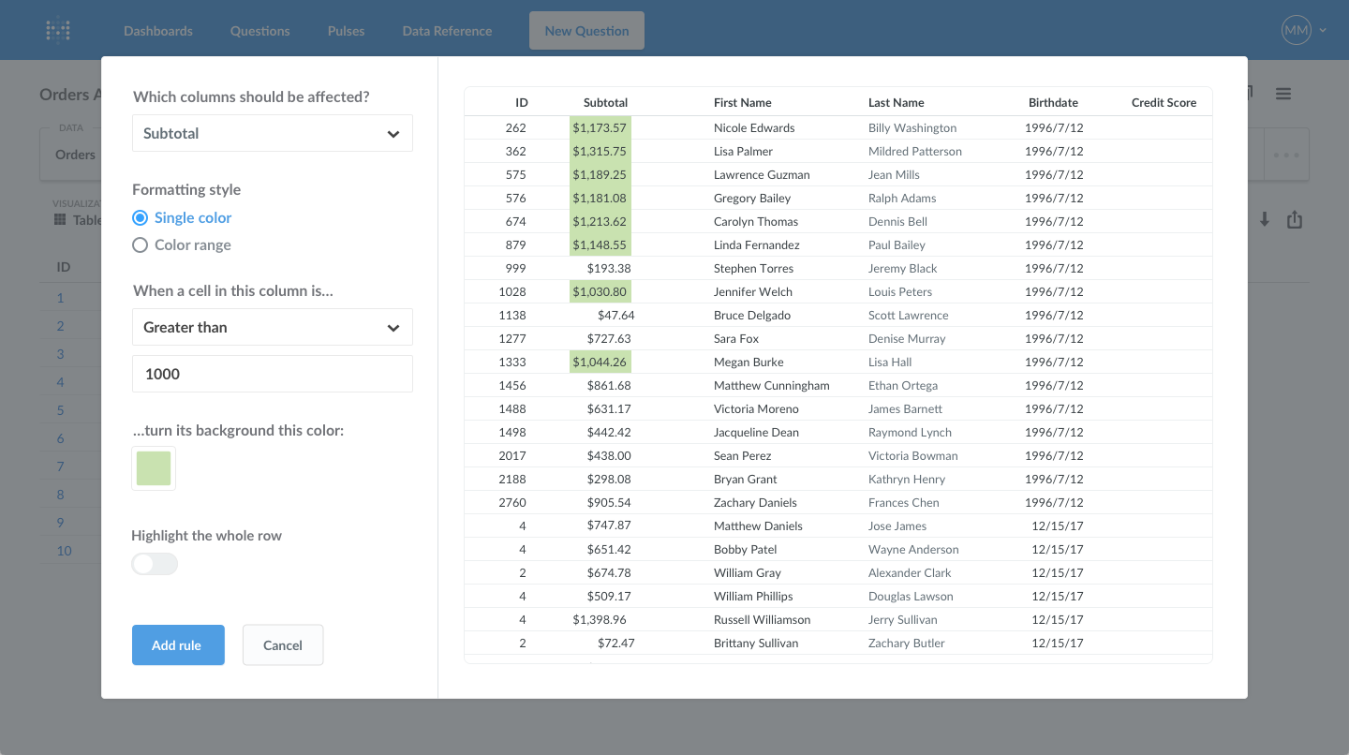Click the Add rule button

(x=177, y=645)
